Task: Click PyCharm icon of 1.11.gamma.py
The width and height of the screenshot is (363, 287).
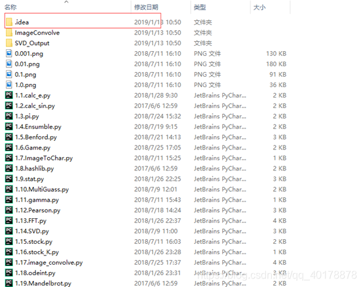Action: 9,199
